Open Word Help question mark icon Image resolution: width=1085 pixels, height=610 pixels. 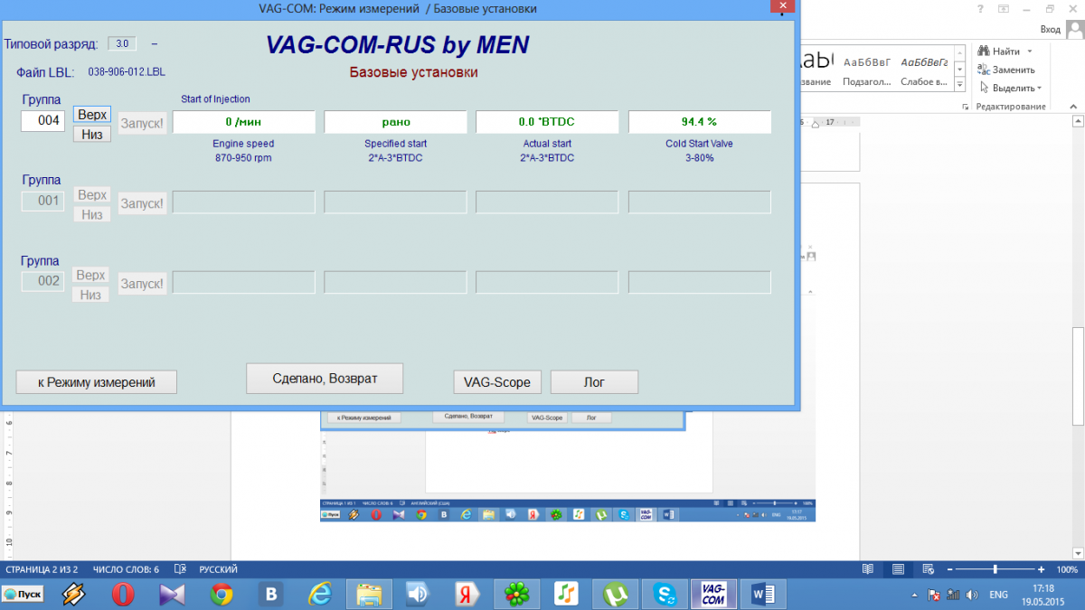981,8
